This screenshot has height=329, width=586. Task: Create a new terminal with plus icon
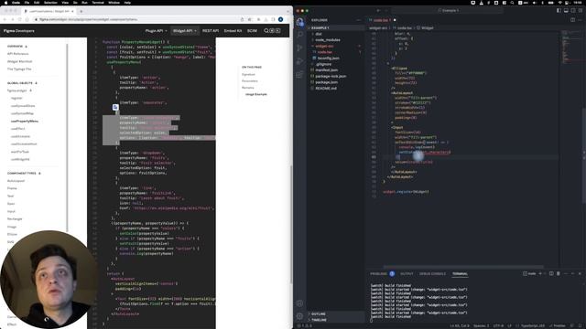(x=540, y=274)
